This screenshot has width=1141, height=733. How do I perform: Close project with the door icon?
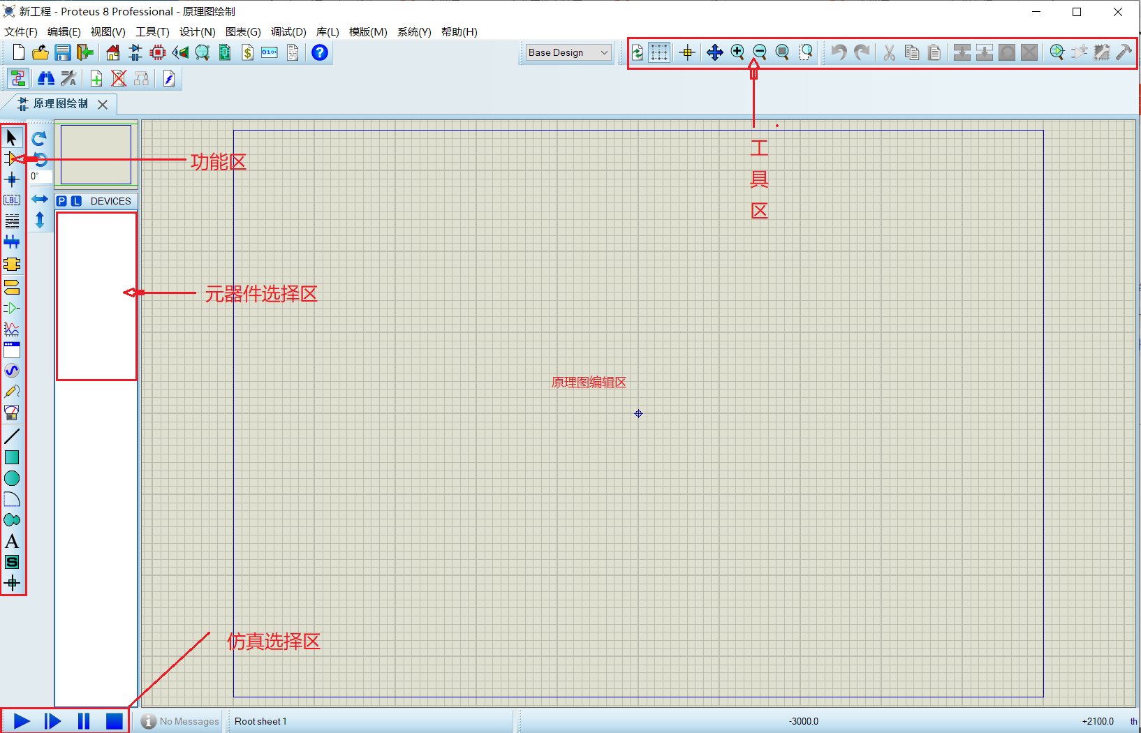tap(85, 52)
